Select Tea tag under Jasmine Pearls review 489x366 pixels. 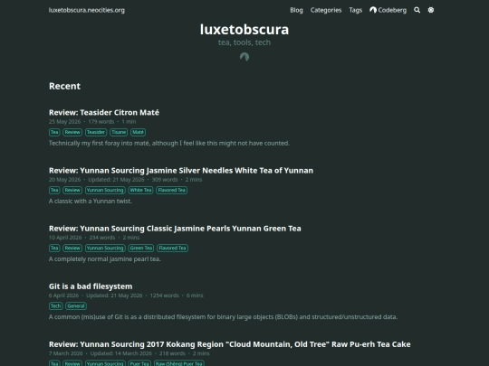point(54,248)
